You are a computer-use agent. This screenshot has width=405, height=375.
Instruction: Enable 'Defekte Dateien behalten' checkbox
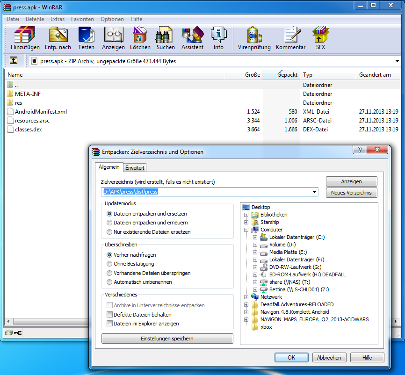[x=110, y=315]
